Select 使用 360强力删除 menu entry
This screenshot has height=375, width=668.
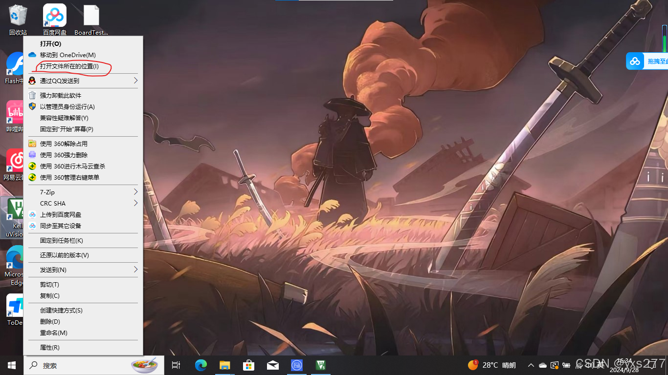click(83, 155)
